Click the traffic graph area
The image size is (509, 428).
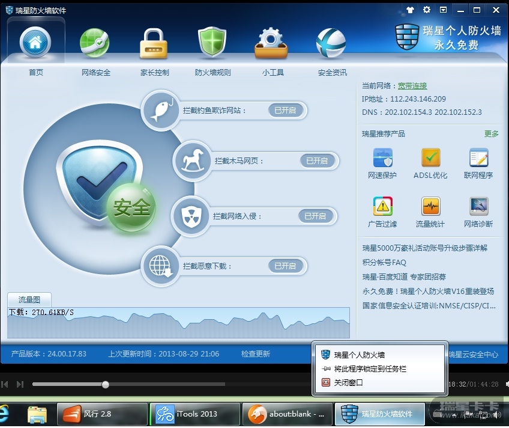178,323
